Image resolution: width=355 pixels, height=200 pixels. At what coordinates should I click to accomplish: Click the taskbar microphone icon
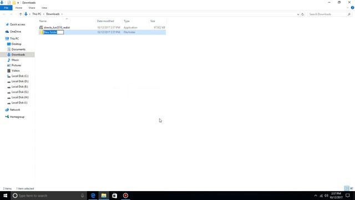tap(82, 196)
